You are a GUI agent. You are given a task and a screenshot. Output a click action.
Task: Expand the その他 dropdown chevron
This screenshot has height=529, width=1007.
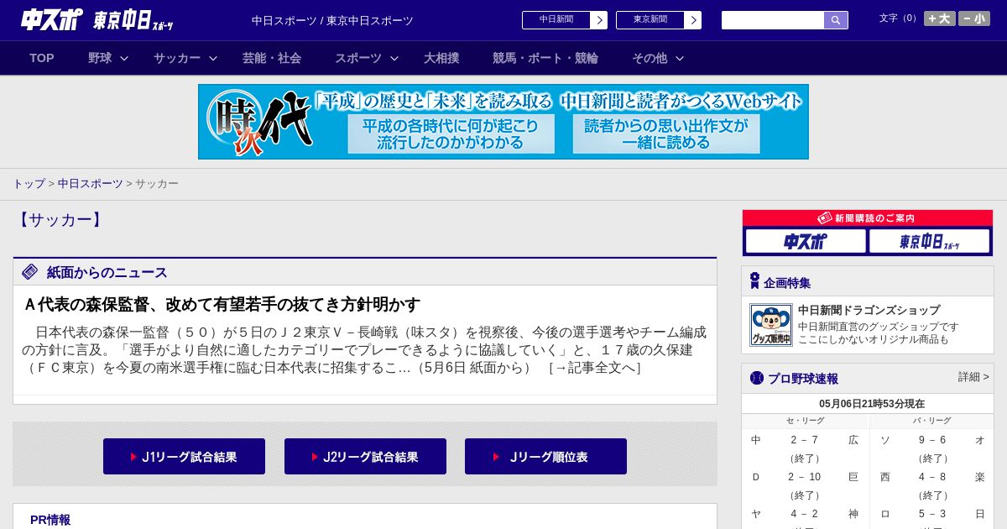tap(680, 58)
